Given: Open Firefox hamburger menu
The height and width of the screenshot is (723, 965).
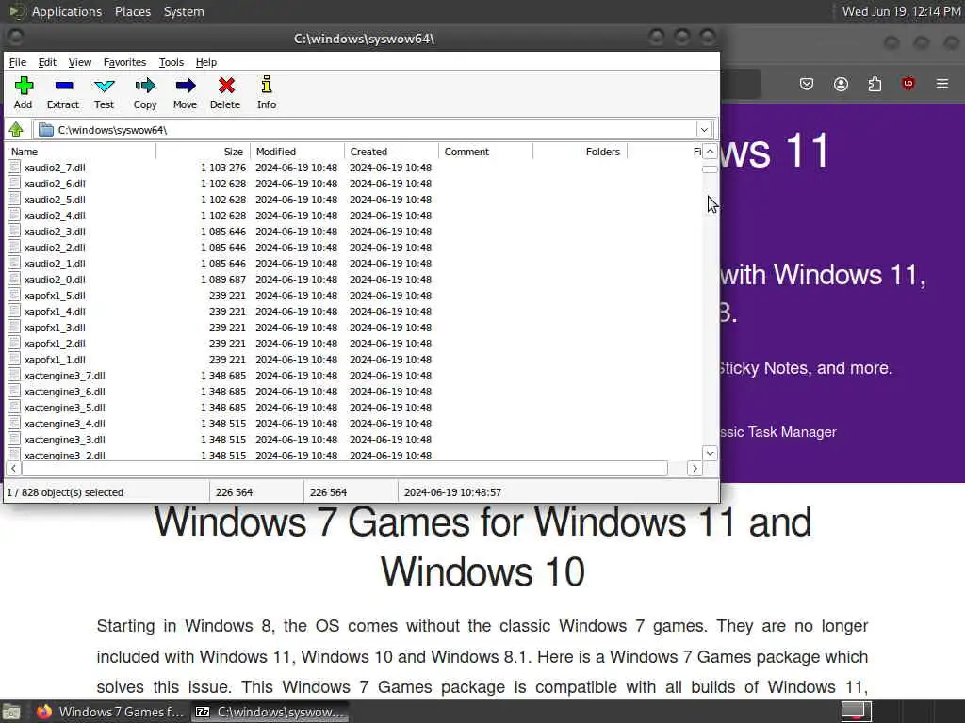Looking at the screenshot, I should (x=942, y=84).
